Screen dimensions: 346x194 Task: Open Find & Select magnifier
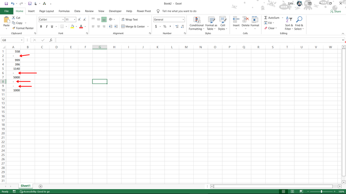tap(299, 23)
